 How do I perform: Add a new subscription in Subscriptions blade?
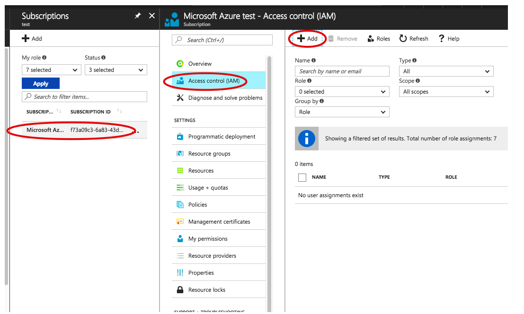[32, 38]
